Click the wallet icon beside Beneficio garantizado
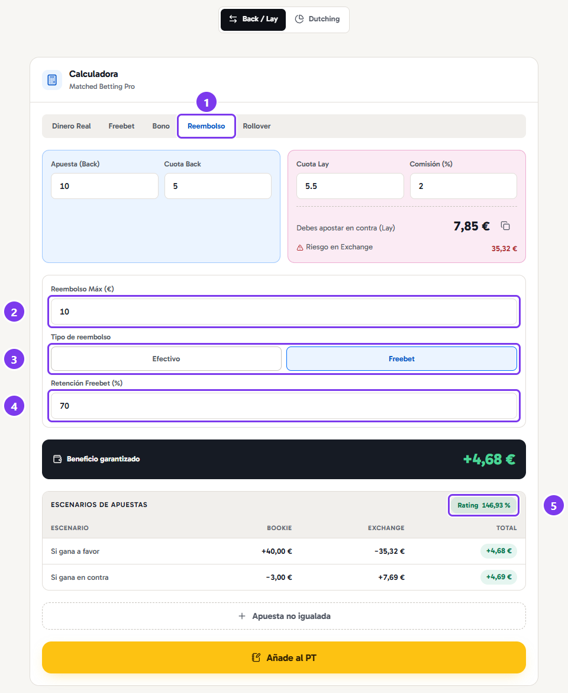Image resolution: width=568 pixels, height=693 pixels. click(x=57, y=459)
